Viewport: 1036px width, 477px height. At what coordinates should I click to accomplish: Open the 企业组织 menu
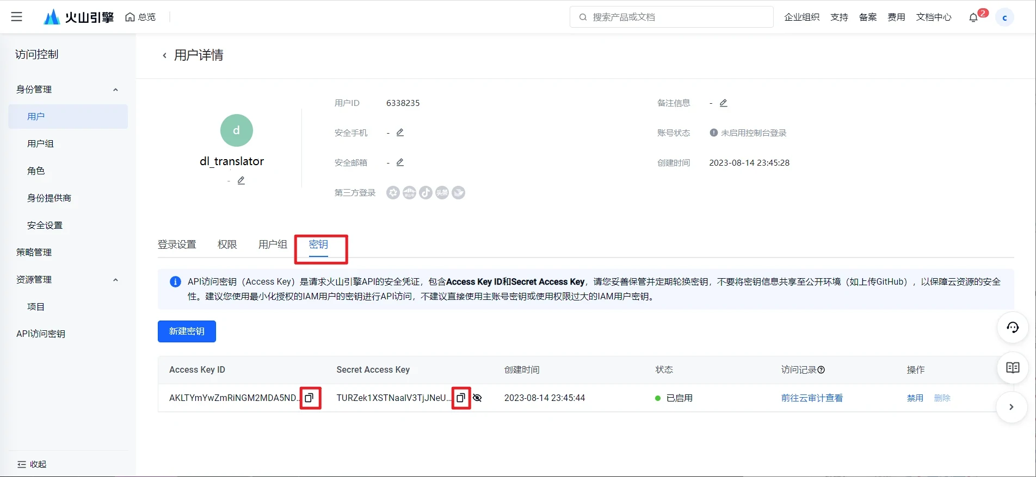[801, 17]
